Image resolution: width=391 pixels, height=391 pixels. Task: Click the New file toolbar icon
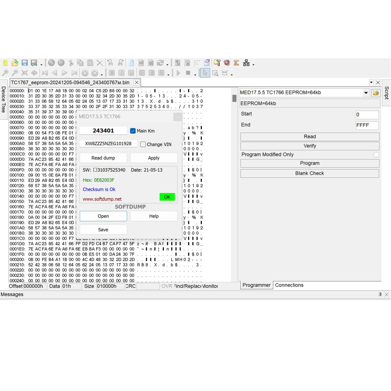[5, 63]
